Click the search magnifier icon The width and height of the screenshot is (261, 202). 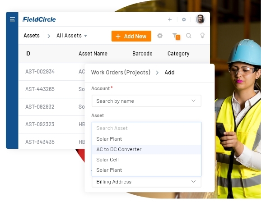[x=189, y=36]
